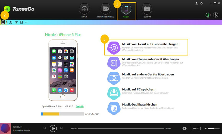Click the iPhone 6 Plus device image
Image resolution: width=222 pixels, height=134 pixels.
pos(63,70)
